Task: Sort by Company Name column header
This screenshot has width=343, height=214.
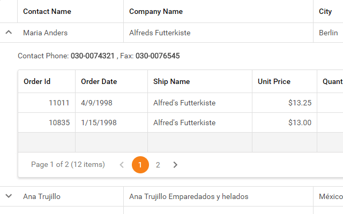Action: pyautogui.click(x=156, y=11)
